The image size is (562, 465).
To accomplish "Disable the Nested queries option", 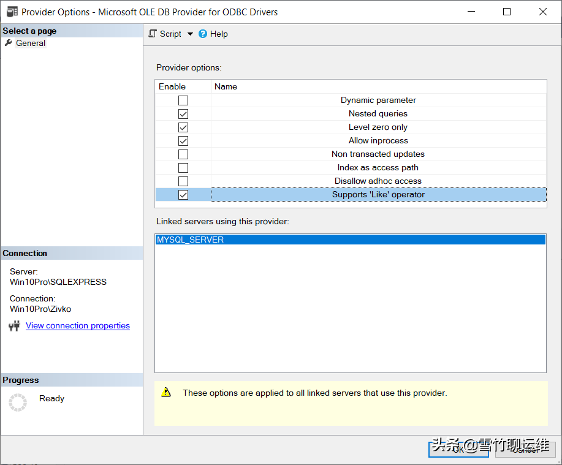I will (183, 113).
